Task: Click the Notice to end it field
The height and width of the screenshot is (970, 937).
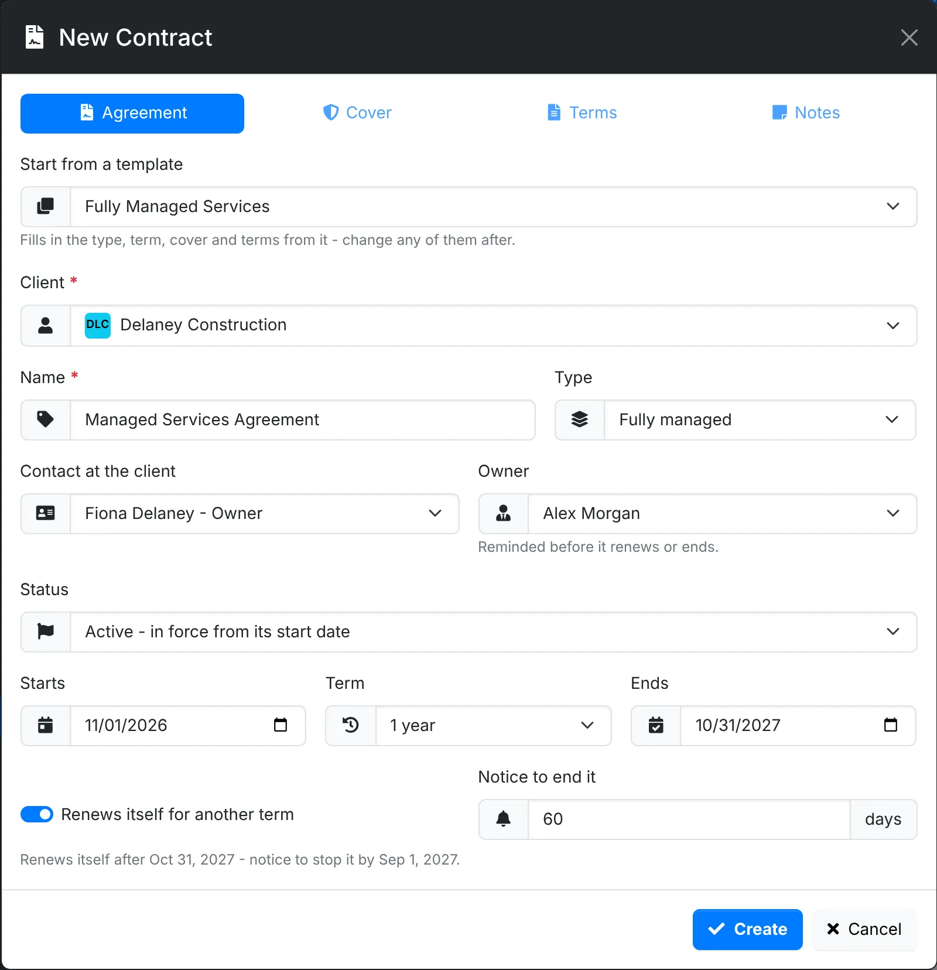Action: click(x=689, y=819)
